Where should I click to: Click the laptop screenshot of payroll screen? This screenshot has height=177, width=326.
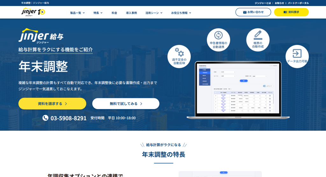[x=238, y=90]
